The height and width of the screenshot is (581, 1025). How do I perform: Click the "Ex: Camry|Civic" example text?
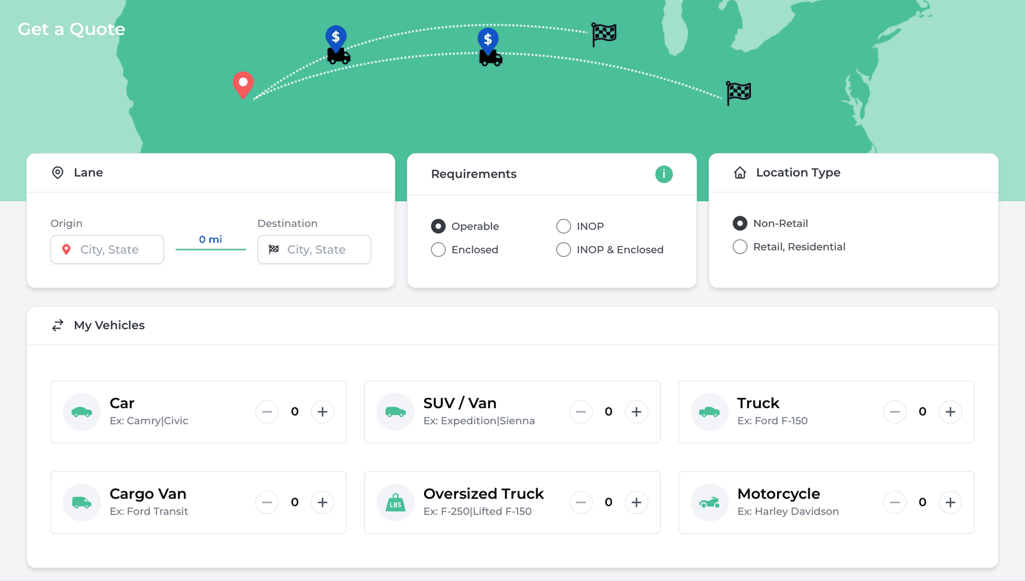click(149, 421)
